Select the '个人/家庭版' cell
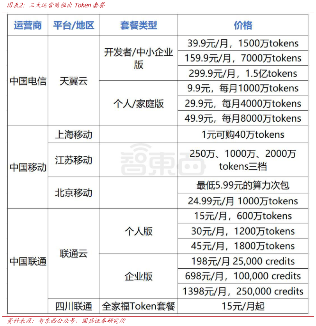This screenshot has width=316, height=326. pyautogui.click(x=138, y=103)
